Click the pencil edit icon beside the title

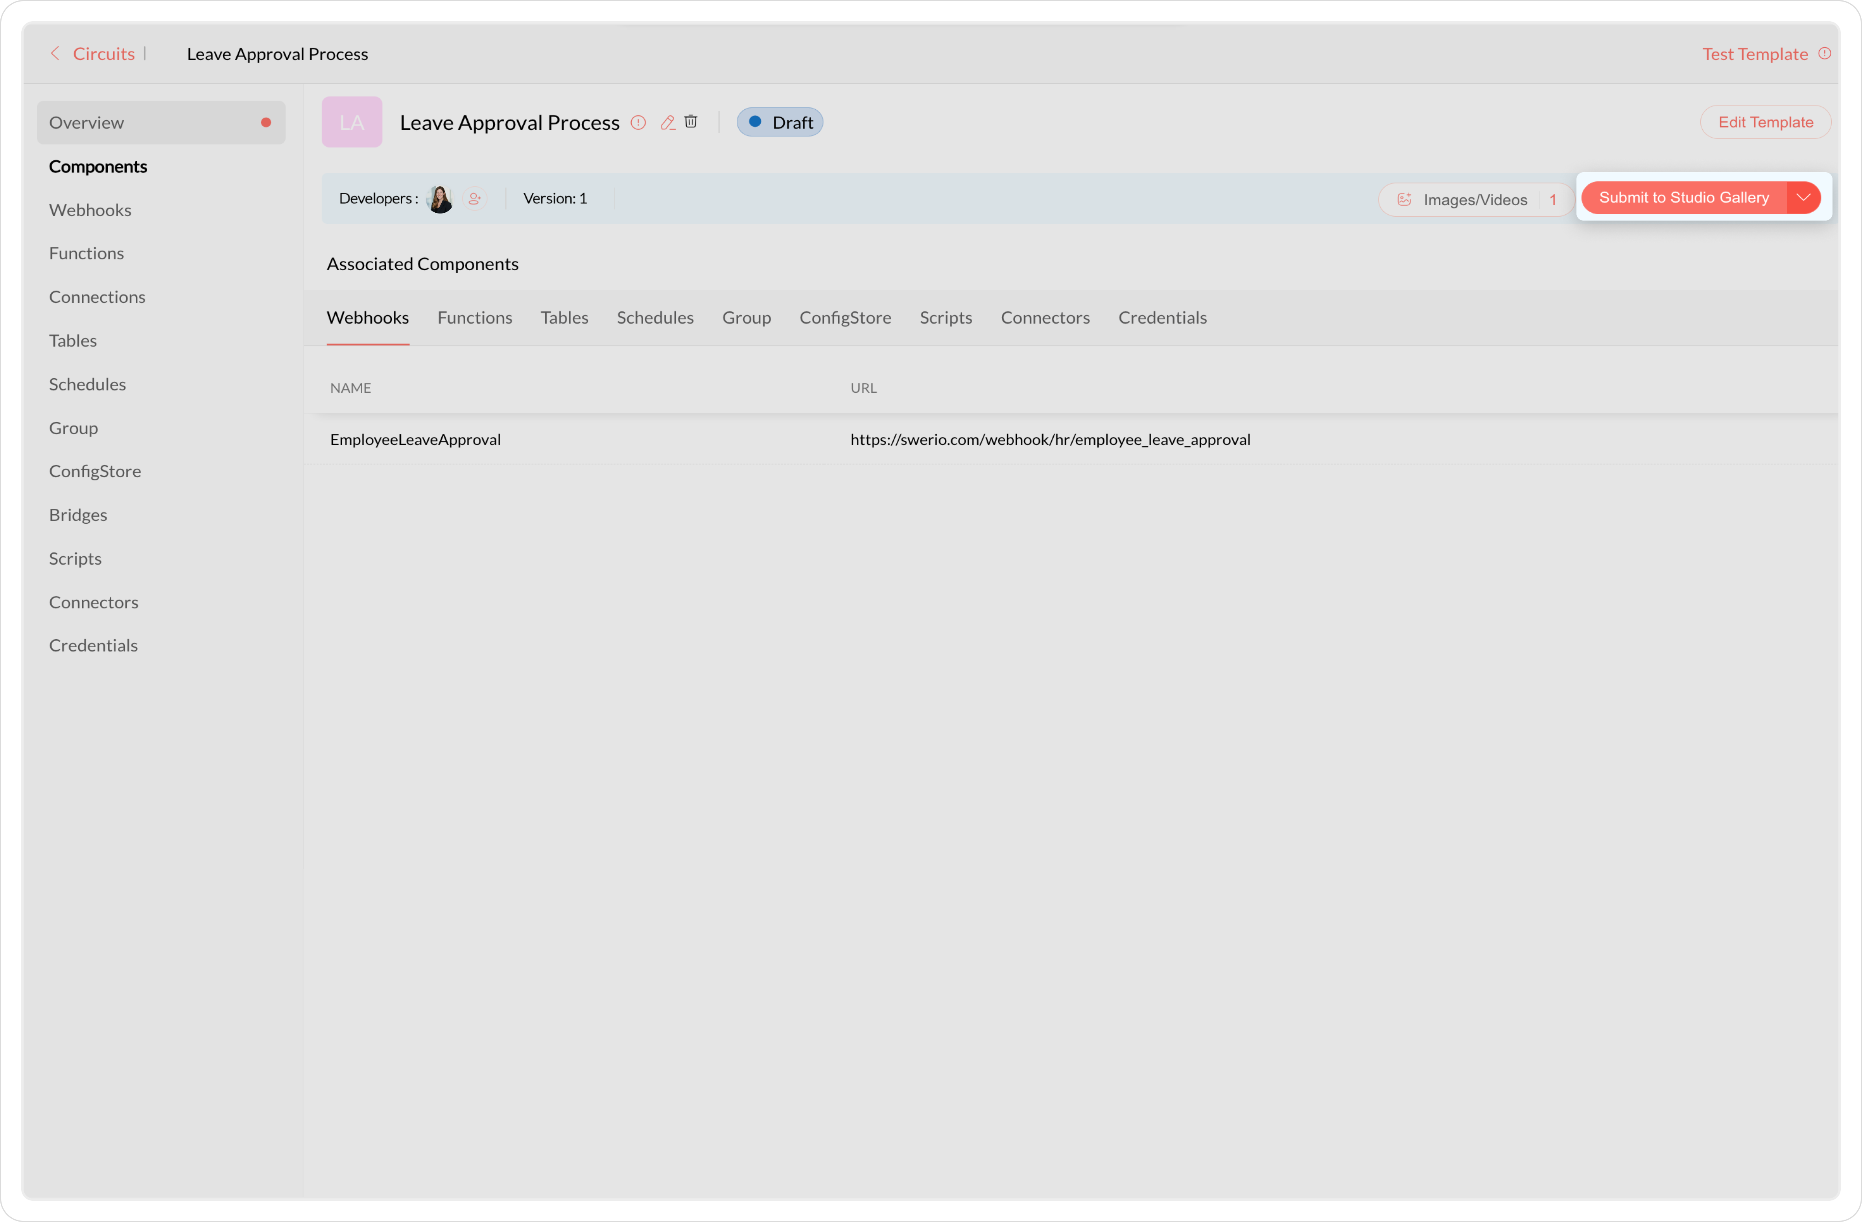[x=667, y=122]
